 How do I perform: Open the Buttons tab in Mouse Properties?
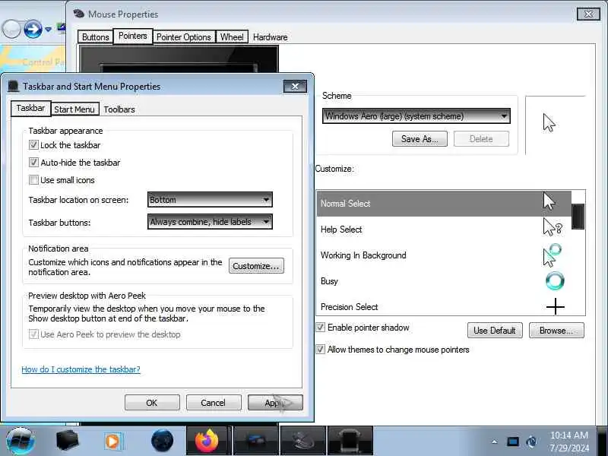point(96,37)
